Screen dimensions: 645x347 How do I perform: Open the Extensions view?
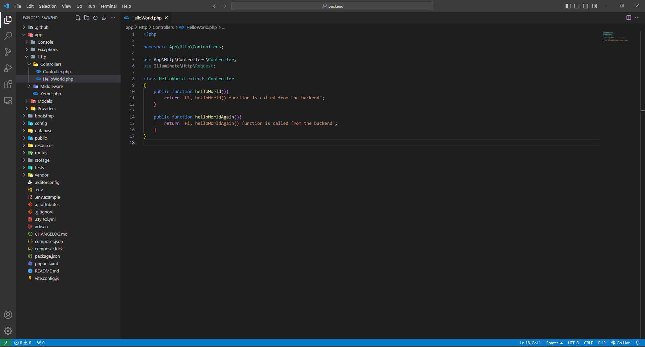point(8,84)
